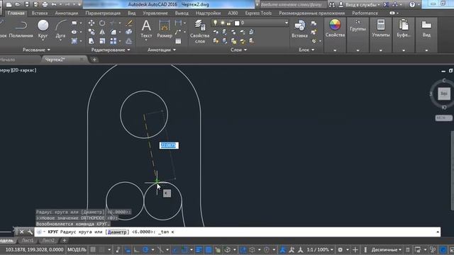Click the Диаметр option in command line

point(117,232)
